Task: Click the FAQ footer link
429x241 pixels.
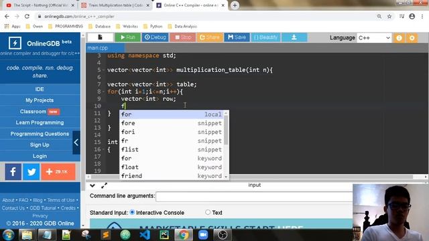Action: [x=23, y=200]
